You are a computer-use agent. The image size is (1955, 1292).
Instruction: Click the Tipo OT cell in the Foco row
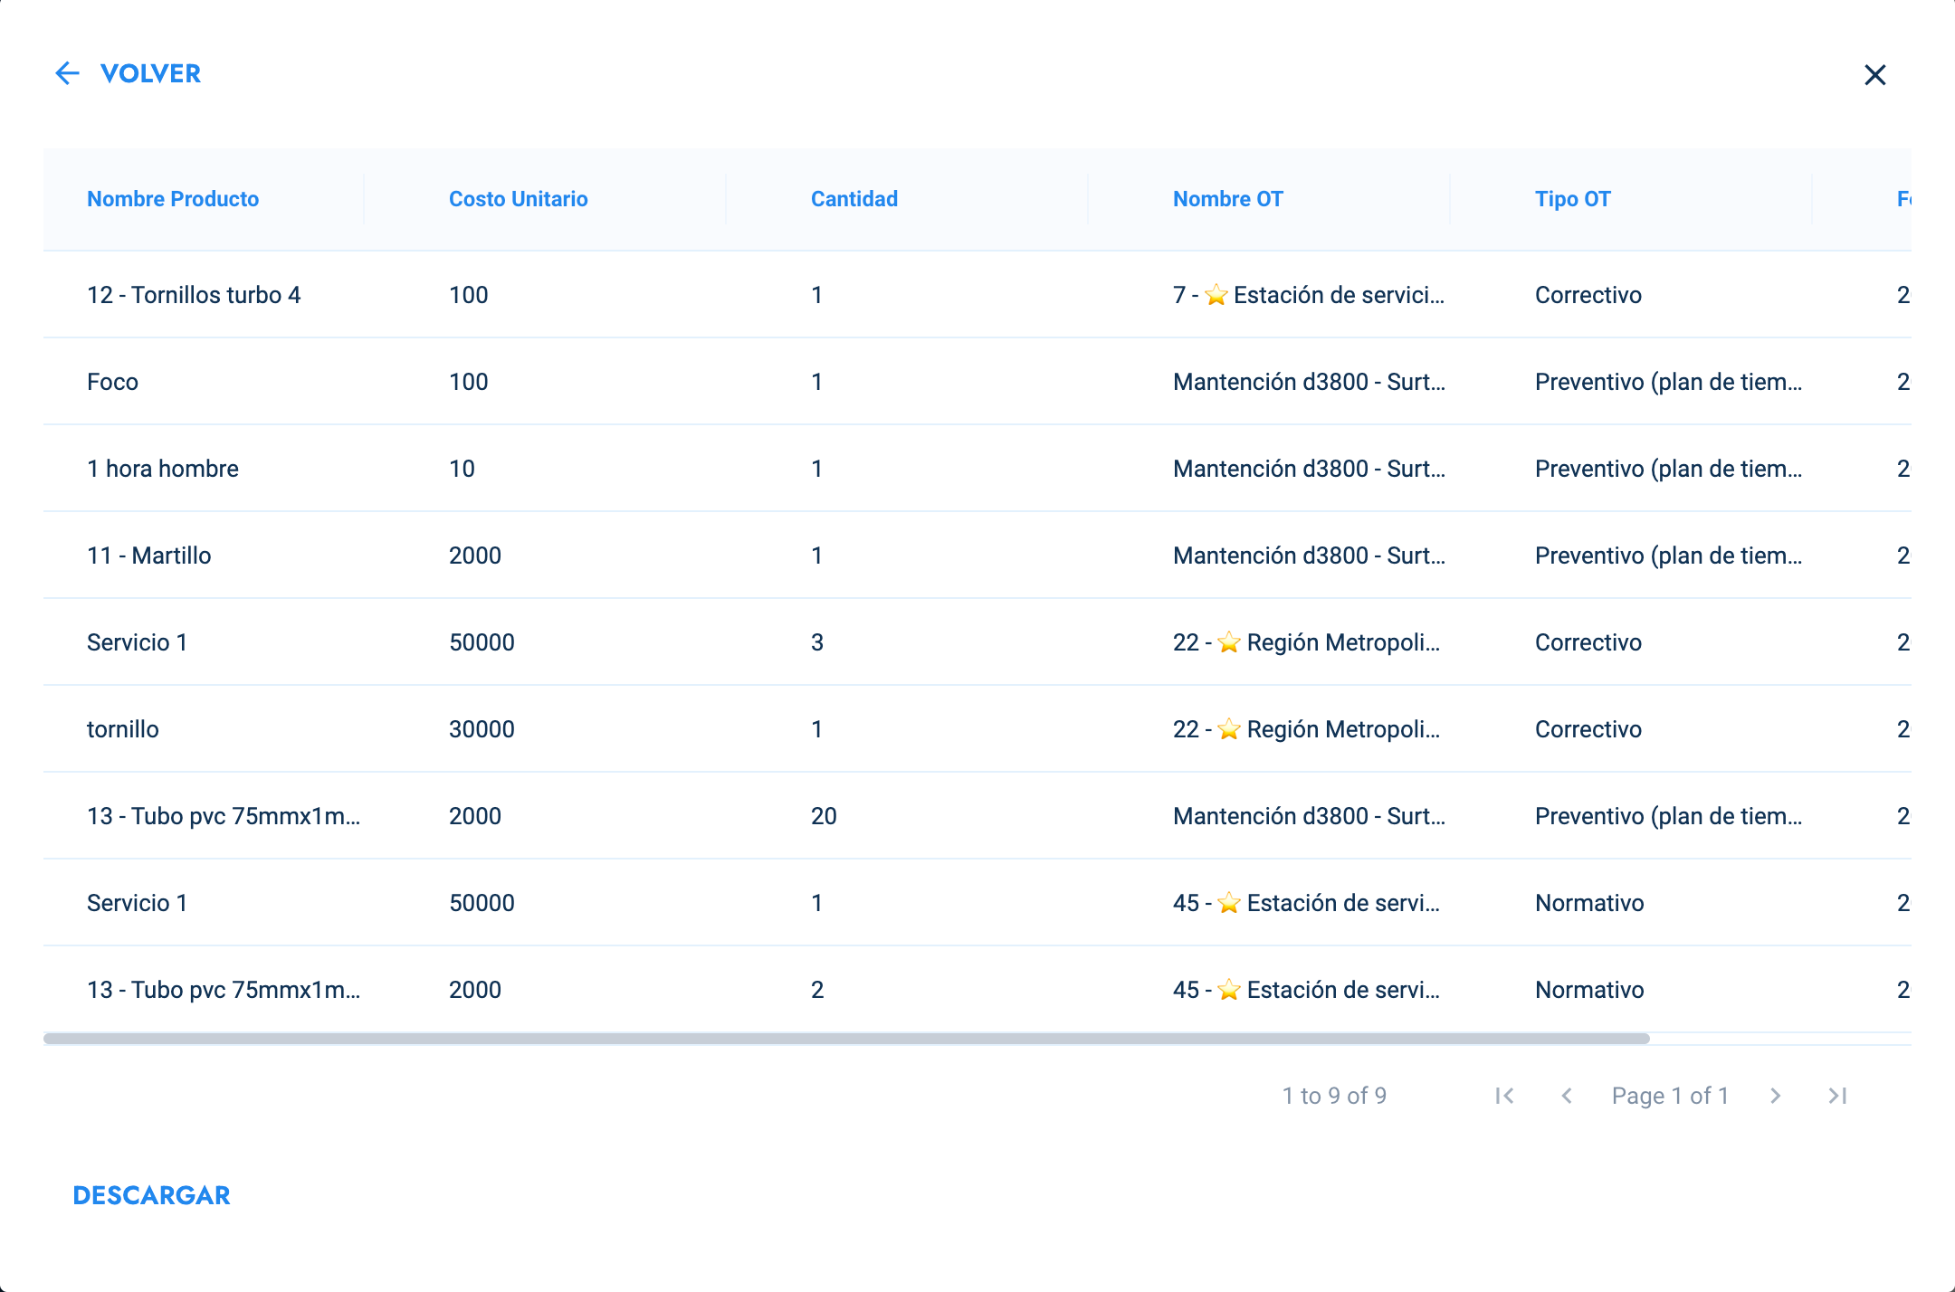[1668, 382]
